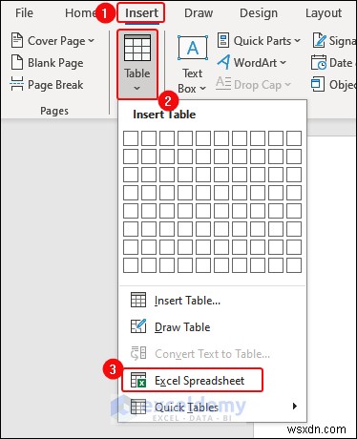Image resolution: width=357 pixels, height=439 pixels.
Task: Insert a Blank Page
Action: [x=48, y=63]
